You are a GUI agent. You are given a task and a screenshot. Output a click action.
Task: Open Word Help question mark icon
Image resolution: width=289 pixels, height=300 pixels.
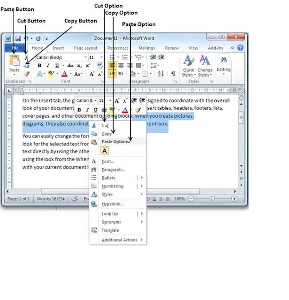click(x=240, y=48)
